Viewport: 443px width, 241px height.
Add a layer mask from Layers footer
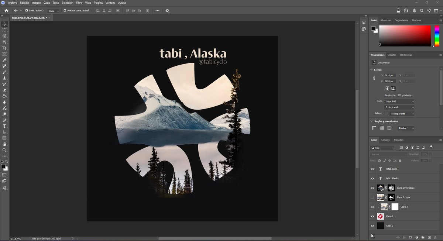pyautogui.click(x=410, y=237)
